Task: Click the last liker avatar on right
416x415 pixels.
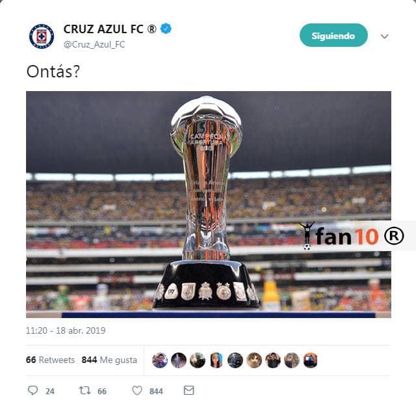Action: (x=310, y=360)
